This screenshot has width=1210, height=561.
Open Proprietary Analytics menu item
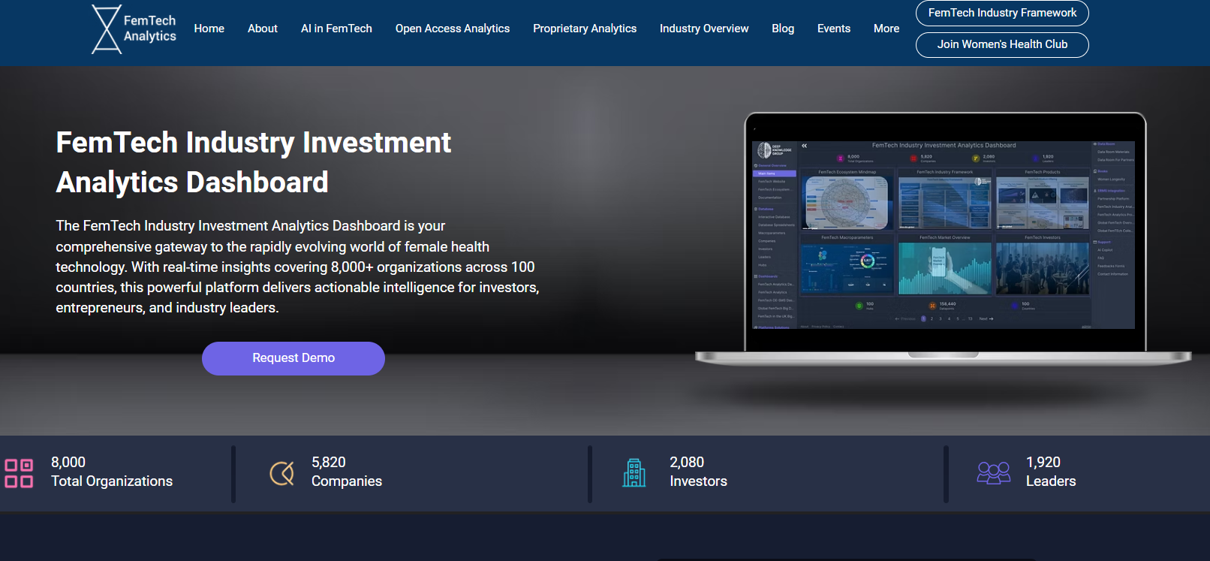(584, 29)
